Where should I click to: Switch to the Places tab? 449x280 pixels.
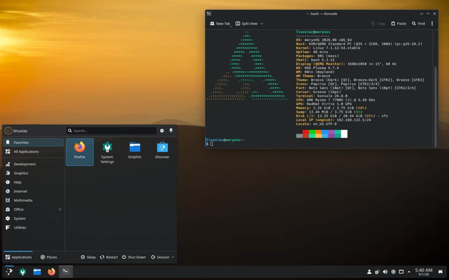pos(49,257)
